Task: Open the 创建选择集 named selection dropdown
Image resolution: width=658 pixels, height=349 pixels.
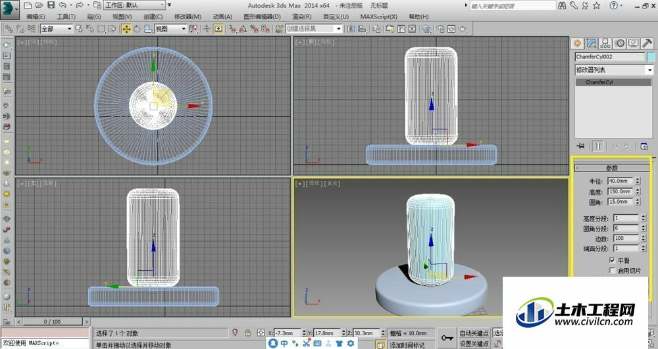Action: (x=314, y=28)
